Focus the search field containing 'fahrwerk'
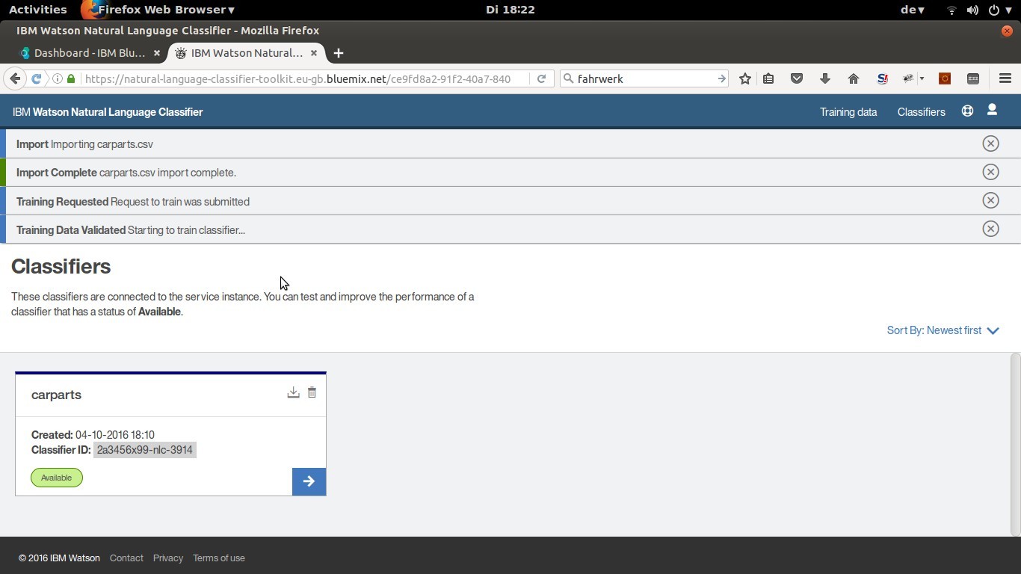 (643, 78)
